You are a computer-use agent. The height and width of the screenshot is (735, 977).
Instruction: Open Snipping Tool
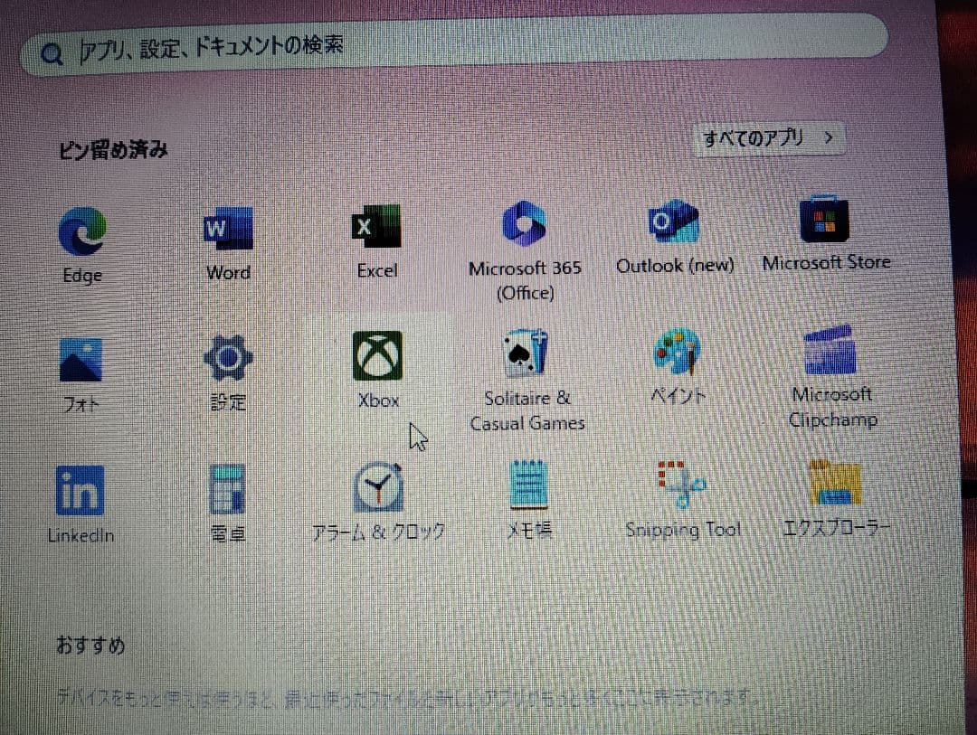tap(680, 482)
